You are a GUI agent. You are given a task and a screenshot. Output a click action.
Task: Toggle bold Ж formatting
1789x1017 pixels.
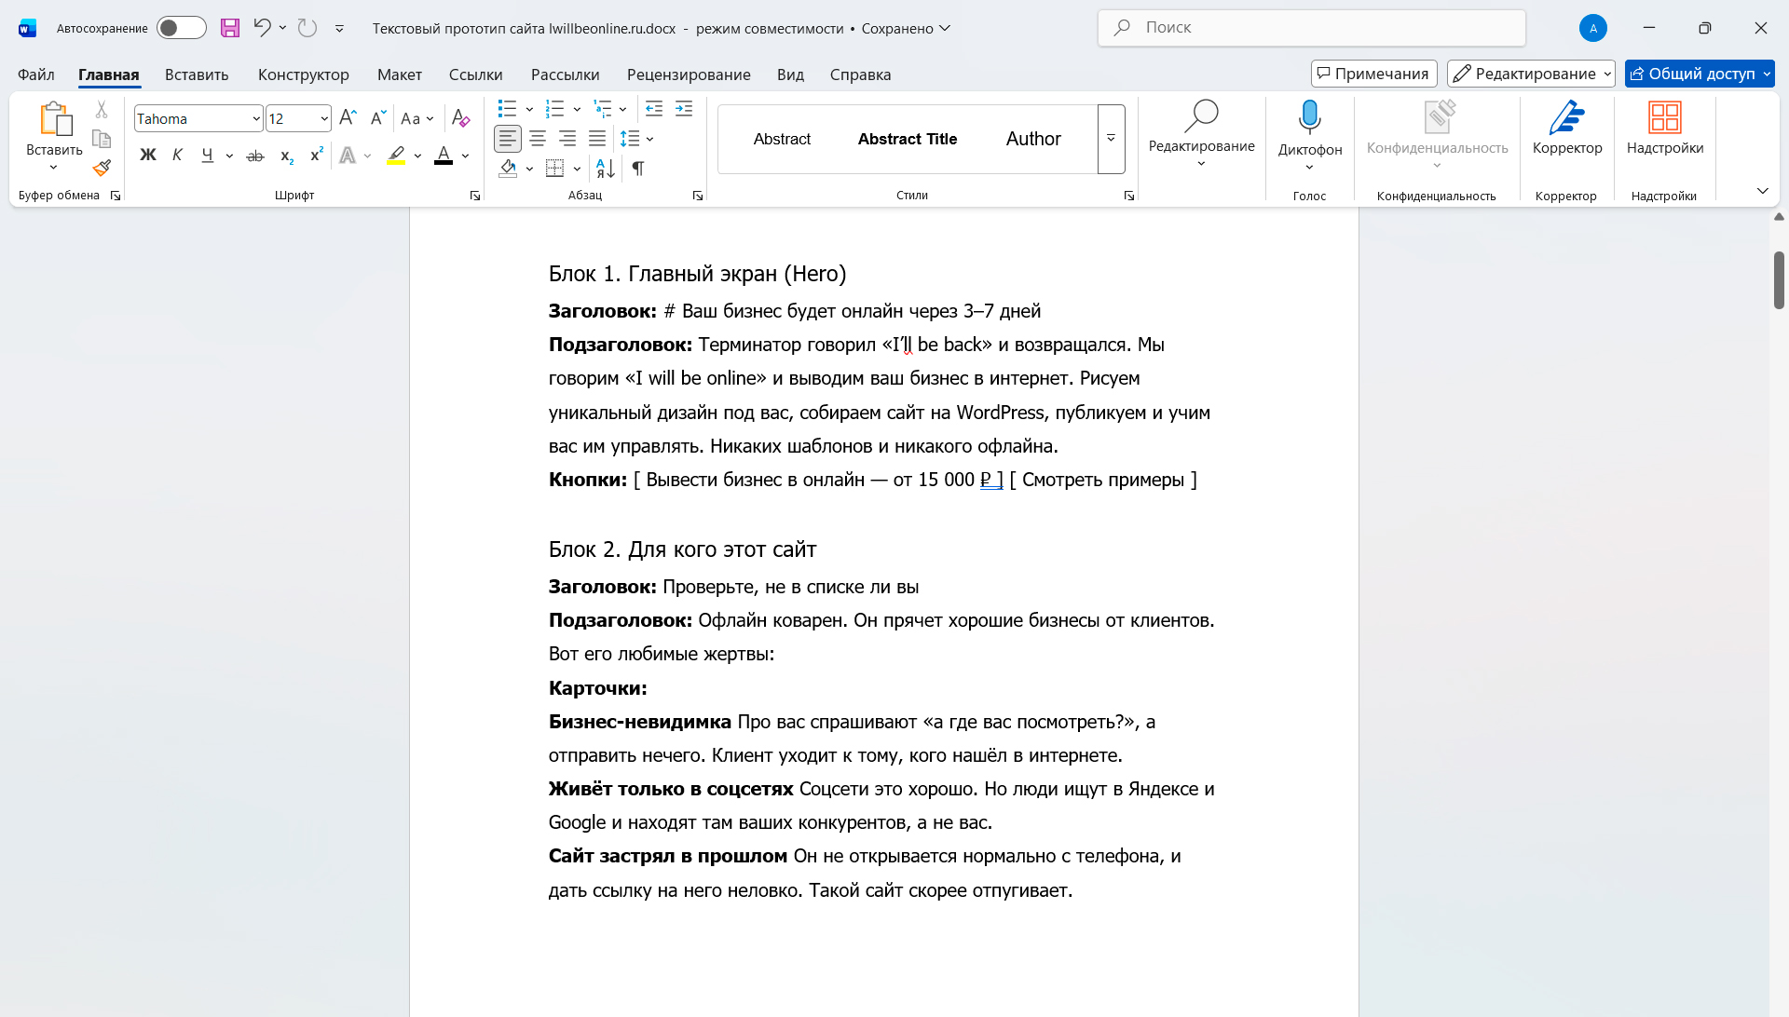147,156
